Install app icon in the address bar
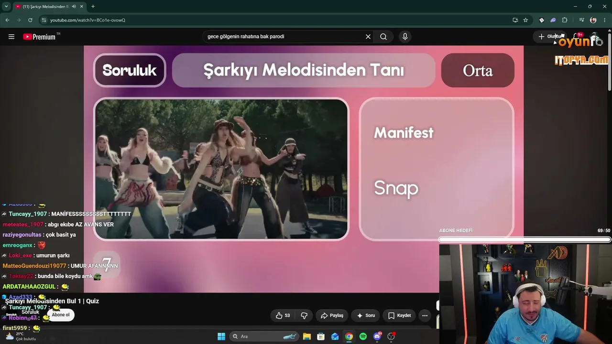The height and width of the screenshot is (344, 612). [x=515, y=20]
